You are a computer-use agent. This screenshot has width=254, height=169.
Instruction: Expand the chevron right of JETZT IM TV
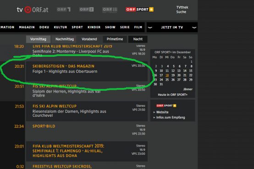click(x=194, y=27)
